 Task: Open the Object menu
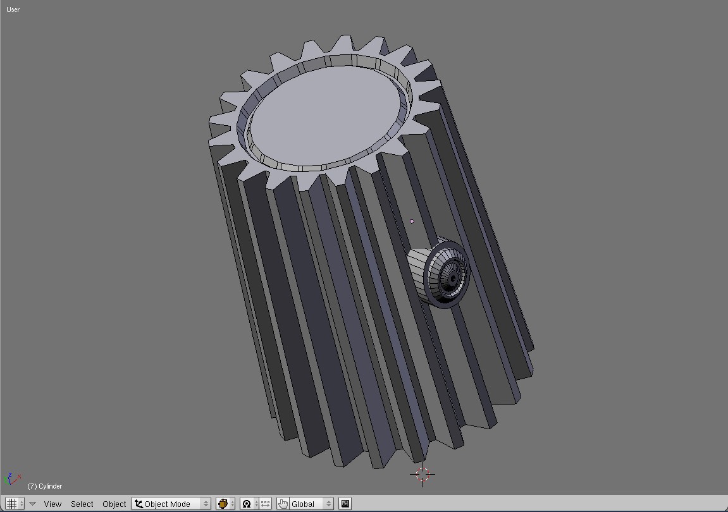click(x=114, y=504)
